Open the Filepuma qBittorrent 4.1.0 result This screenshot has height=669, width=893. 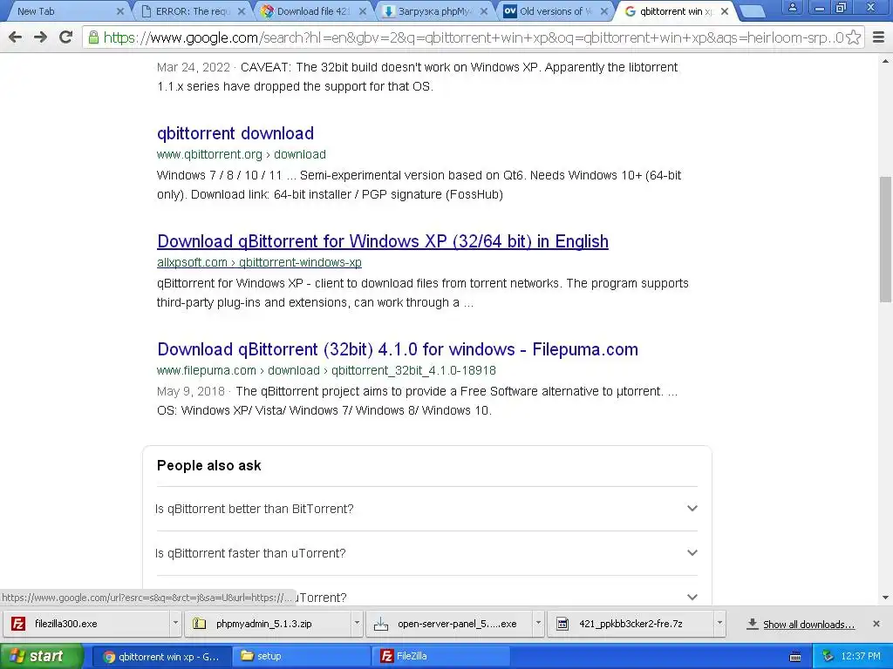398,349
